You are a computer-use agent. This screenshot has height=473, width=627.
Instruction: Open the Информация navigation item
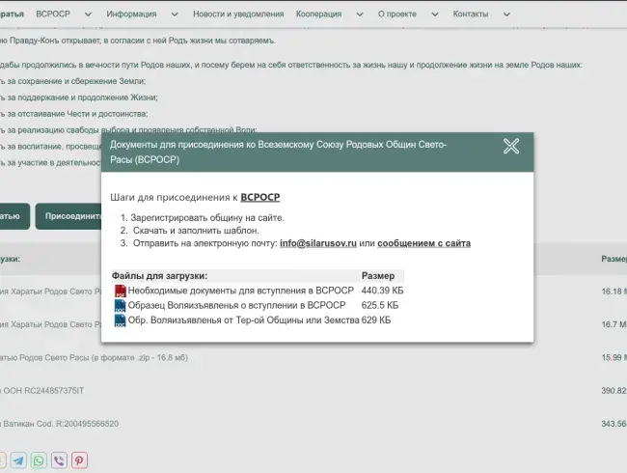click(131, 14)
